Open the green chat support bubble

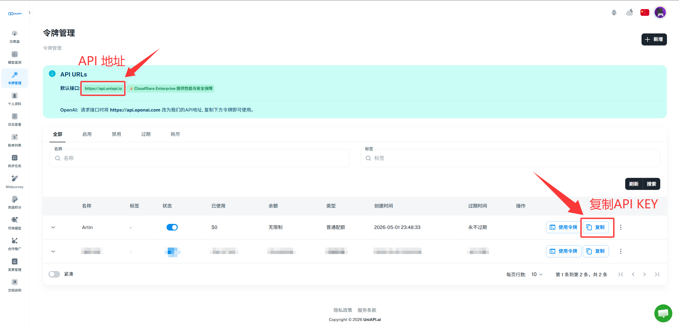[x=663, y=313]
